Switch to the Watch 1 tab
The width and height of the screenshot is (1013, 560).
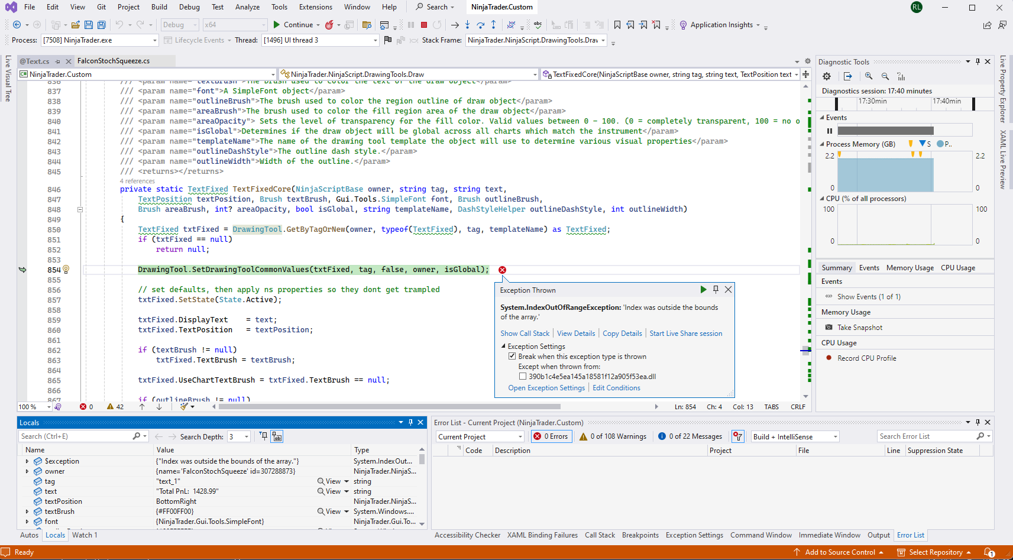(84, 535)
